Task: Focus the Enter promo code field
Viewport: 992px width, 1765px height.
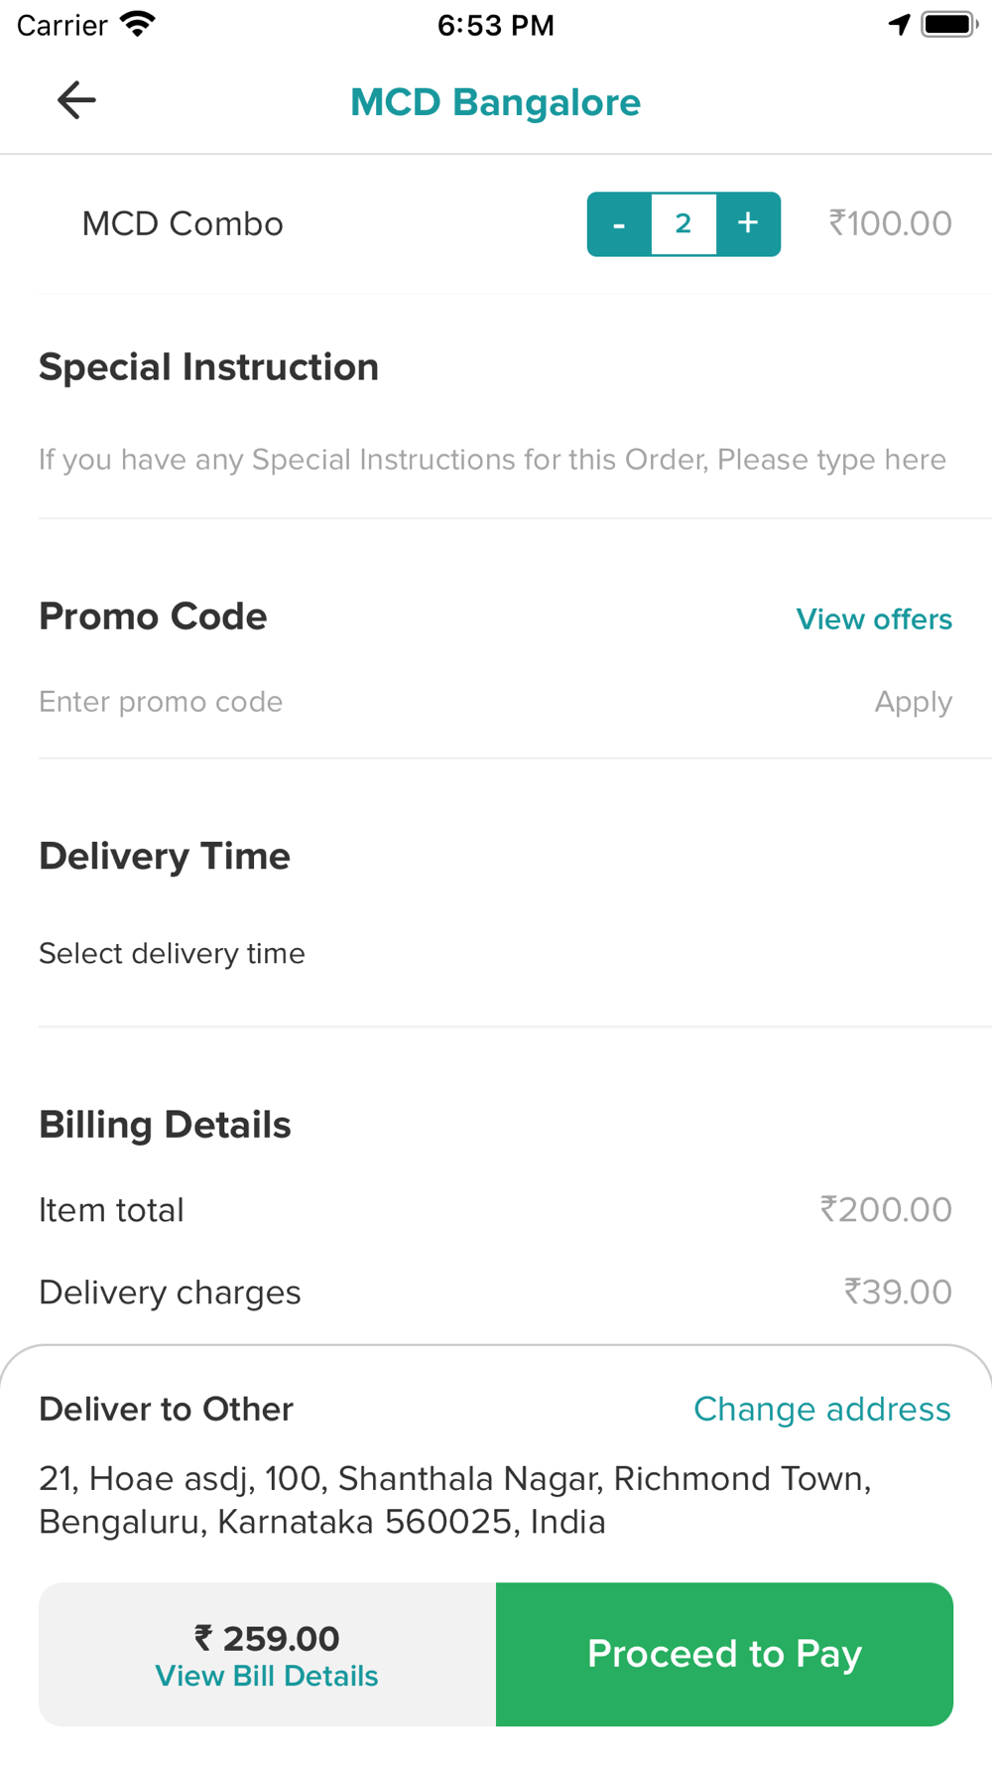Action: (x=436, y=702)
